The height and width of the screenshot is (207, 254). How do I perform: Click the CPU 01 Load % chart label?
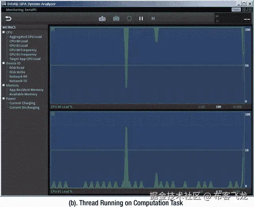click(62, 192)
